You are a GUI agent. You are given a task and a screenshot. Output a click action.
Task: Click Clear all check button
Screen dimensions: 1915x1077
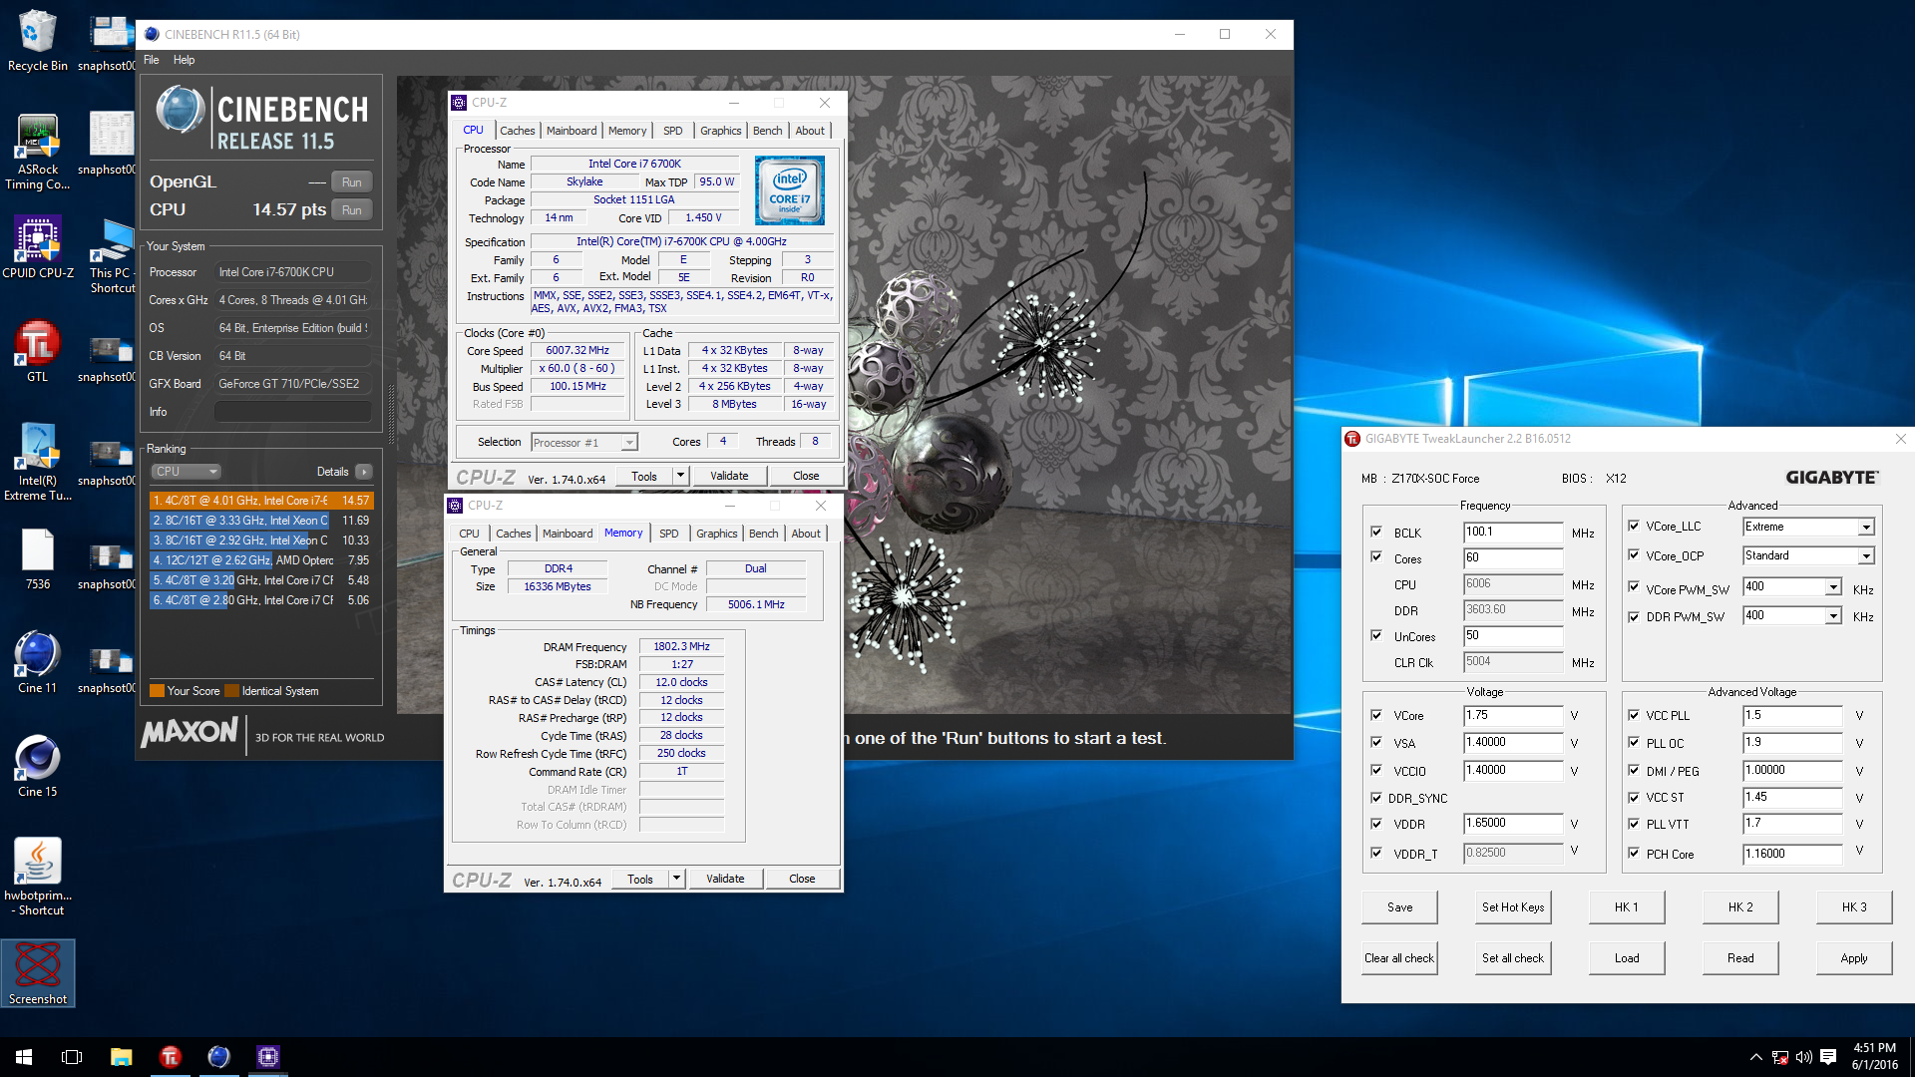tap(1399, 958)
